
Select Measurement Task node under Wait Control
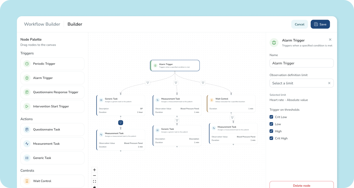[x=233, y=133]
